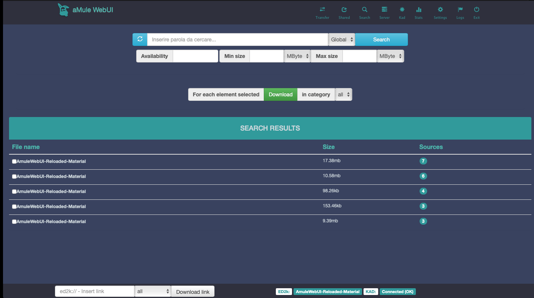Click the 98.26kb size value
534x298 pixels.
pos(331,191)
